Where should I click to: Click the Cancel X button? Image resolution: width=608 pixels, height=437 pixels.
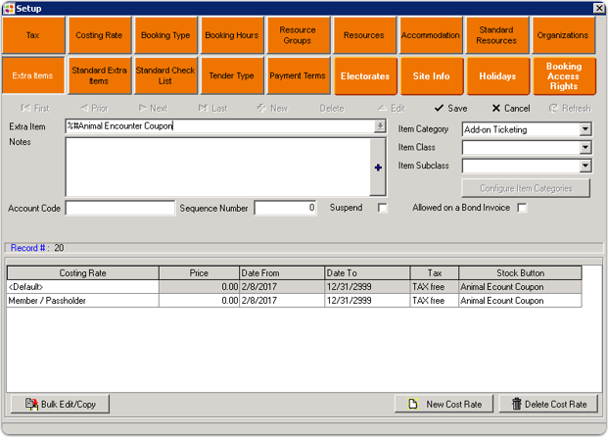[509, 108]
